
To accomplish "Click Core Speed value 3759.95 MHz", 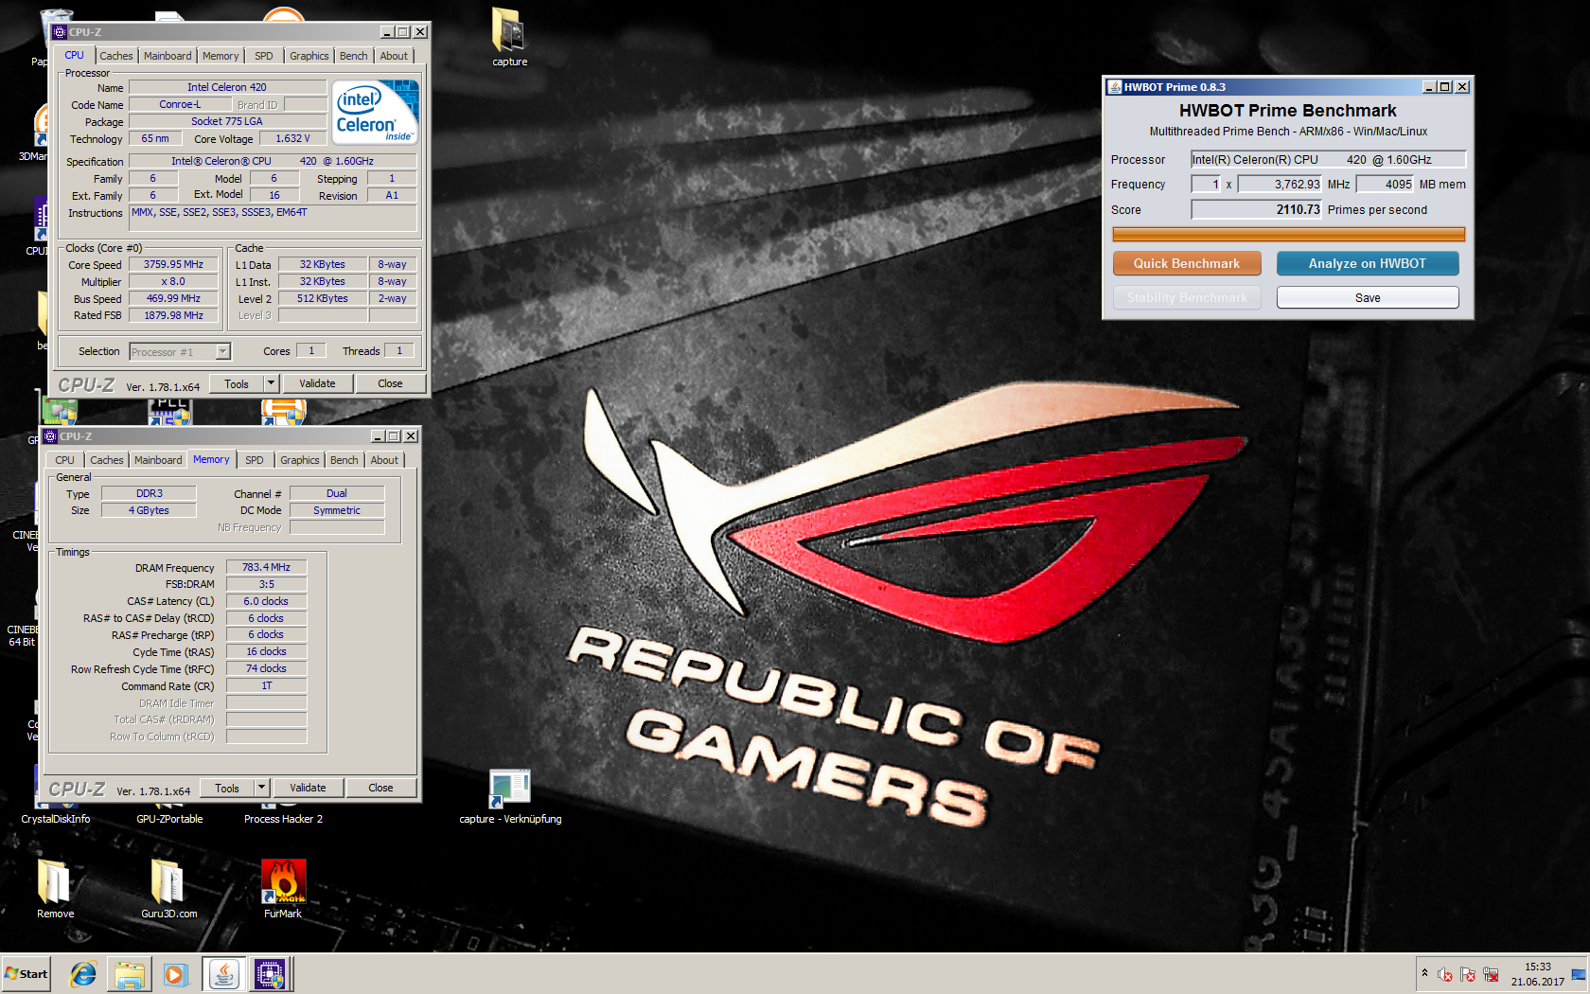I will [x=173, y=264].
